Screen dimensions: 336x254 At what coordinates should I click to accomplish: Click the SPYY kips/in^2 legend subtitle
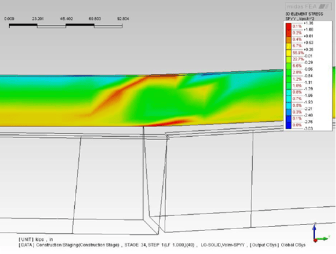coord(300,19)
